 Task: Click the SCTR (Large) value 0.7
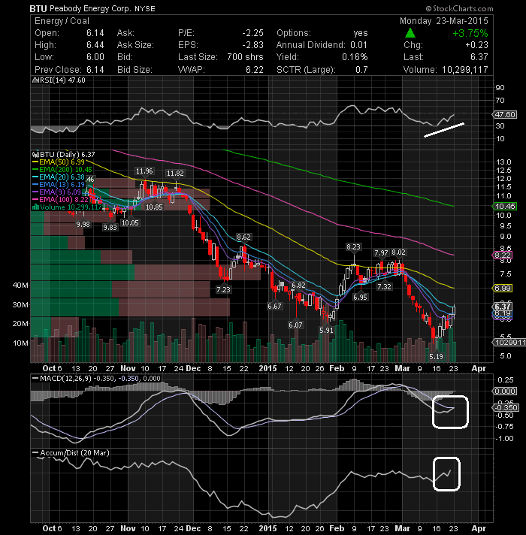[361, 70]
